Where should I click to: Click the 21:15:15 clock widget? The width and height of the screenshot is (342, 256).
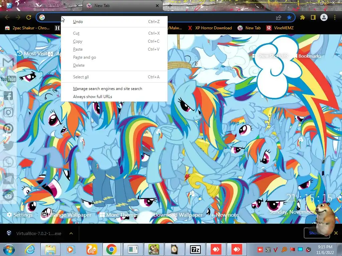[x=309, y=198]
